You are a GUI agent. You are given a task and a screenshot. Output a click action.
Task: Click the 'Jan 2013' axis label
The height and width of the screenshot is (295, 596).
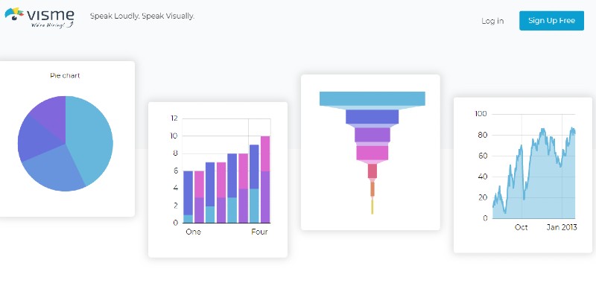tap(562, 227)
